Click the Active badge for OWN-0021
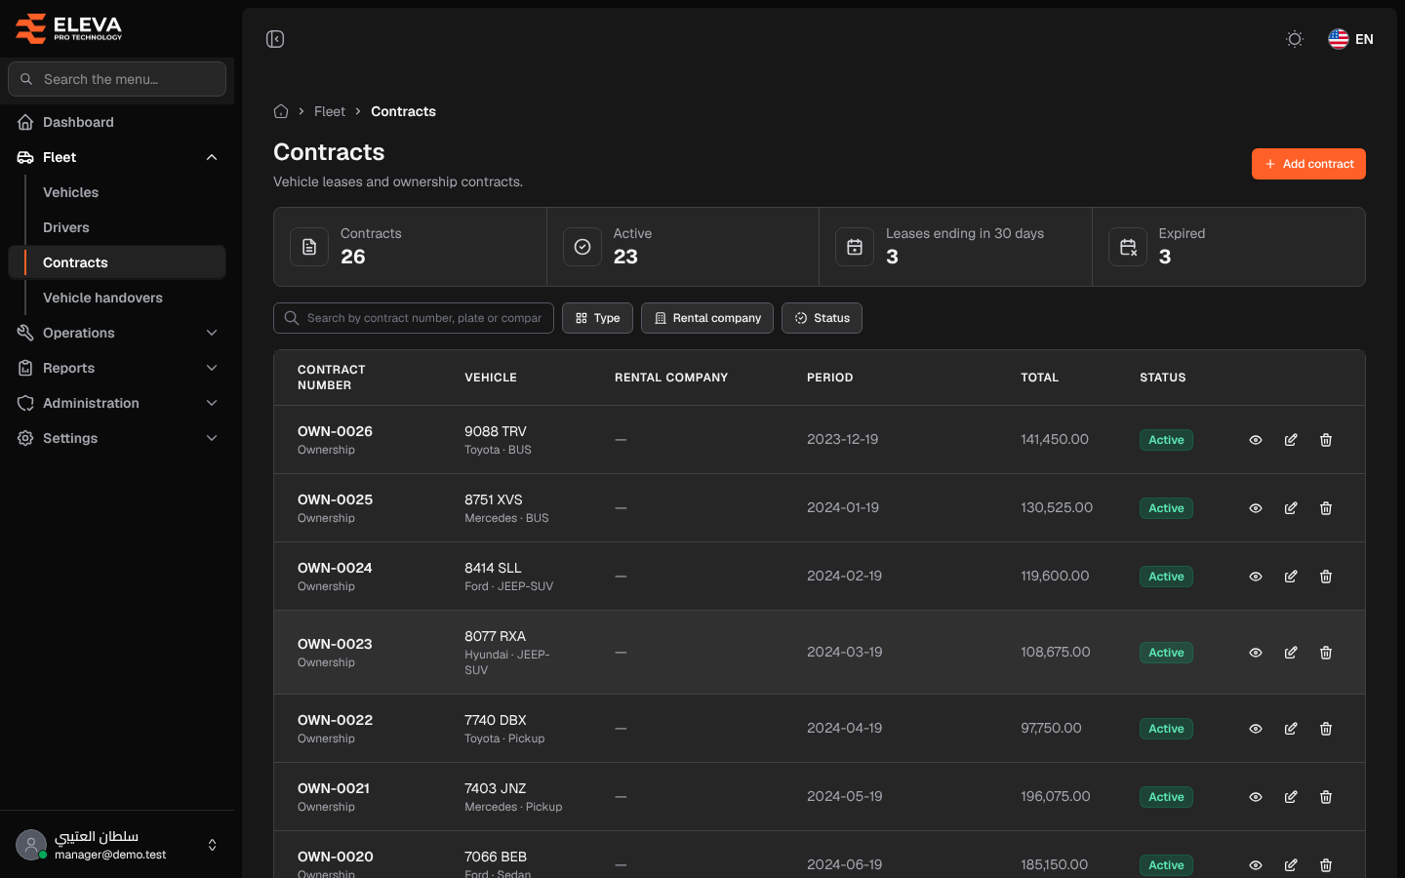1405x878 pixels. [x=1166, y=797]
